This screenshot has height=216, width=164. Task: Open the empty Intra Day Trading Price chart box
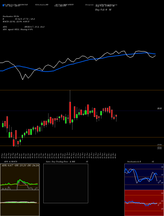click(x=66, y=183)
